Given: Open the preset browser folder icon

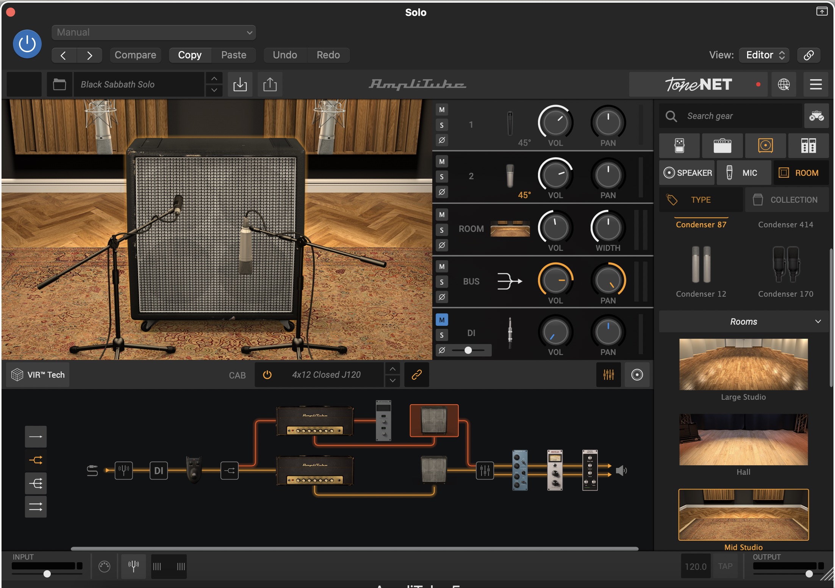Looking at the screenshot, I should tap(59, 84).
